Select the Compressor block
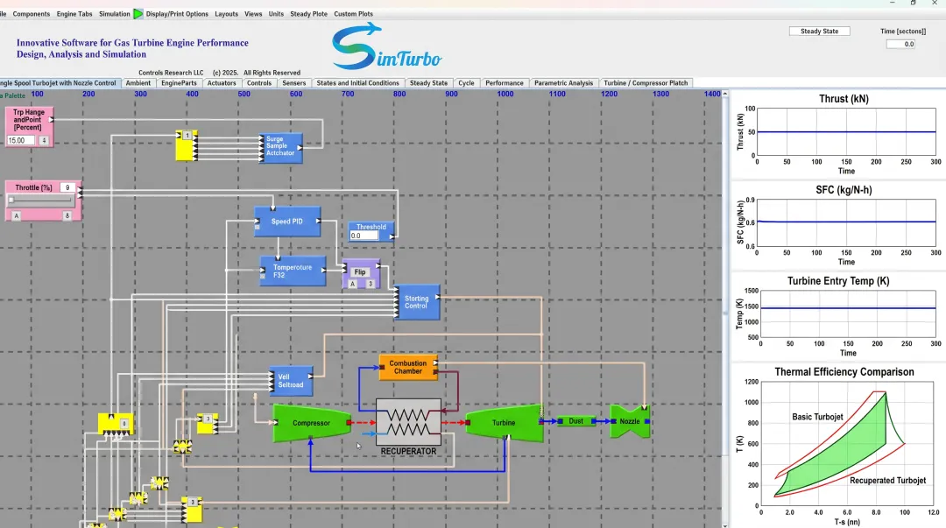 311,423
